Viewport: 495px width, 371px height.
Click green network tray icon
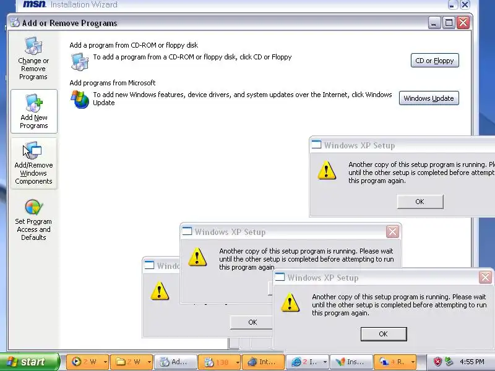[x=449, y=362]
